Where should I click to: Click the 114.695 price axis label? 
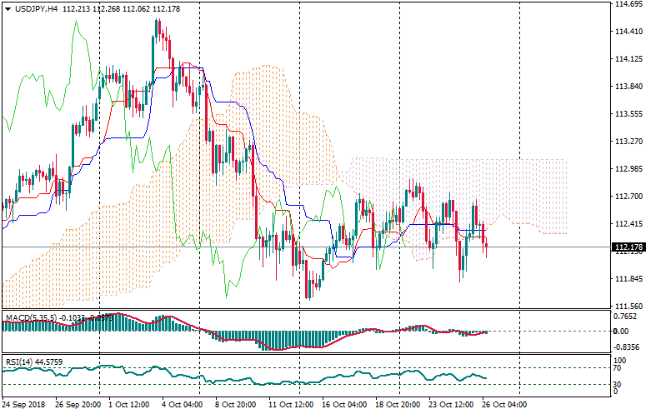tap(627, 4)
